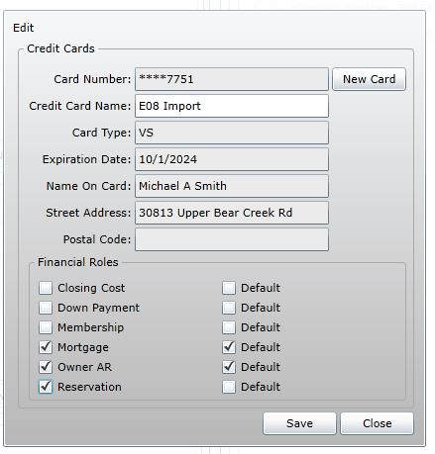
Task: Untick the Reservation checkbox
Action: (46, 387)
